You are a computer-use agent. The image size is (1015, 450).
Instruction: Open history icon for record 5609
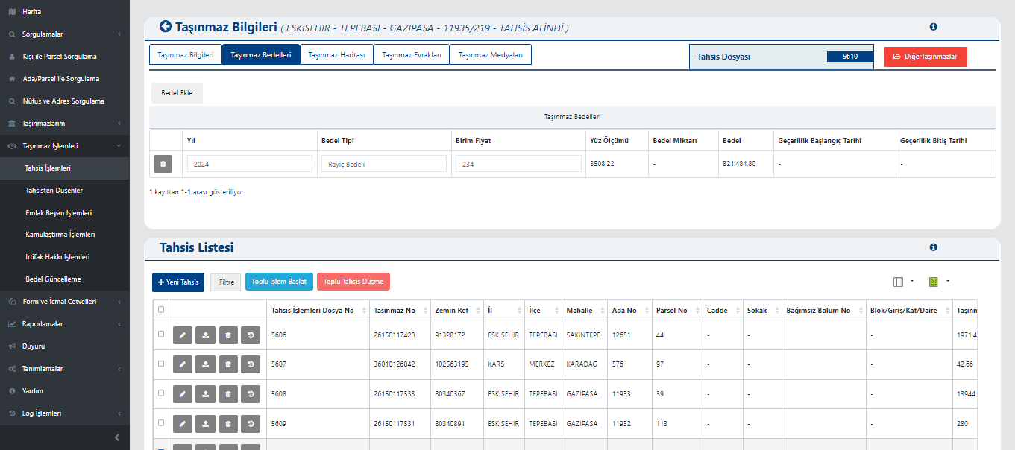coord(251,424)
